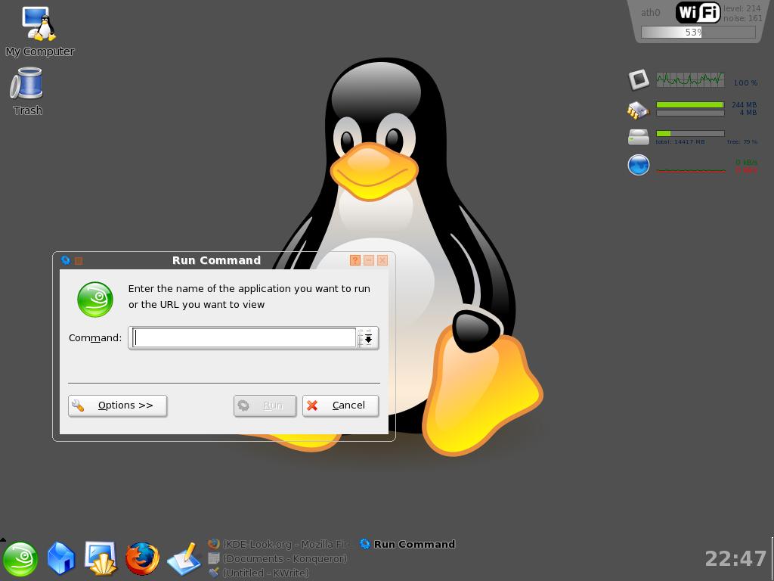Click the green memory usage bar
This screenshot has height=581, width=774.
[690, 104]
